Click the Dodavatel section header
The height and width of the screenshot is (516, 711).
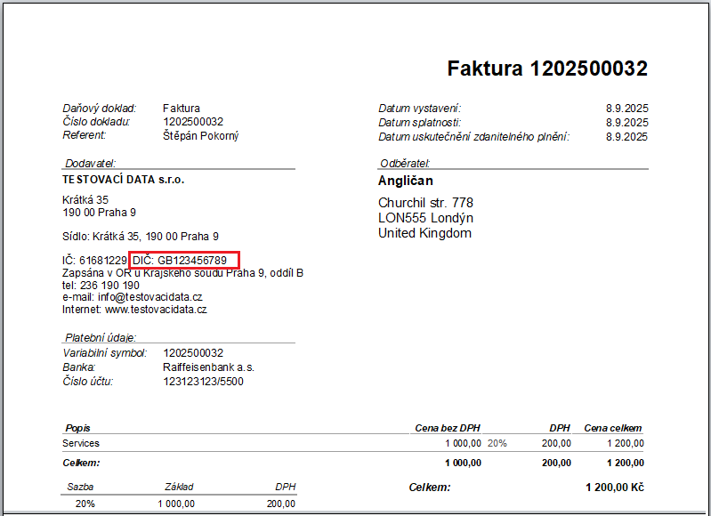click(x=90, y=164)
